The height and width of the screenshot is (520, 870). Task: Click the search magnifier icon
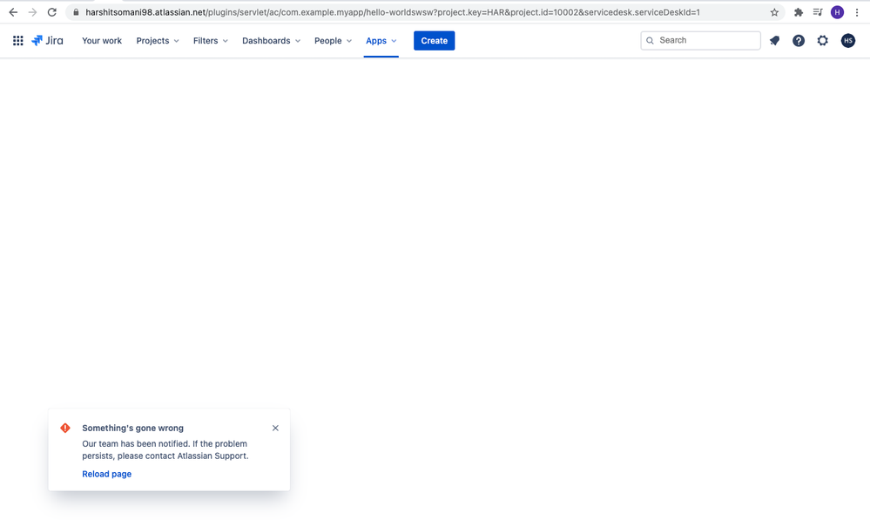click(650, 41)
